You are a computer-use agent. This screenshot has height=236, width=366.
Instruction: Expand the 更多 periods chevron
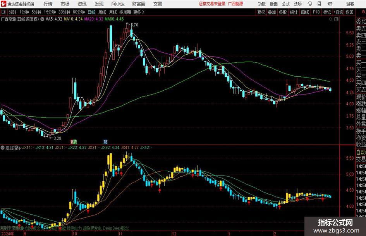click(143, 12)
